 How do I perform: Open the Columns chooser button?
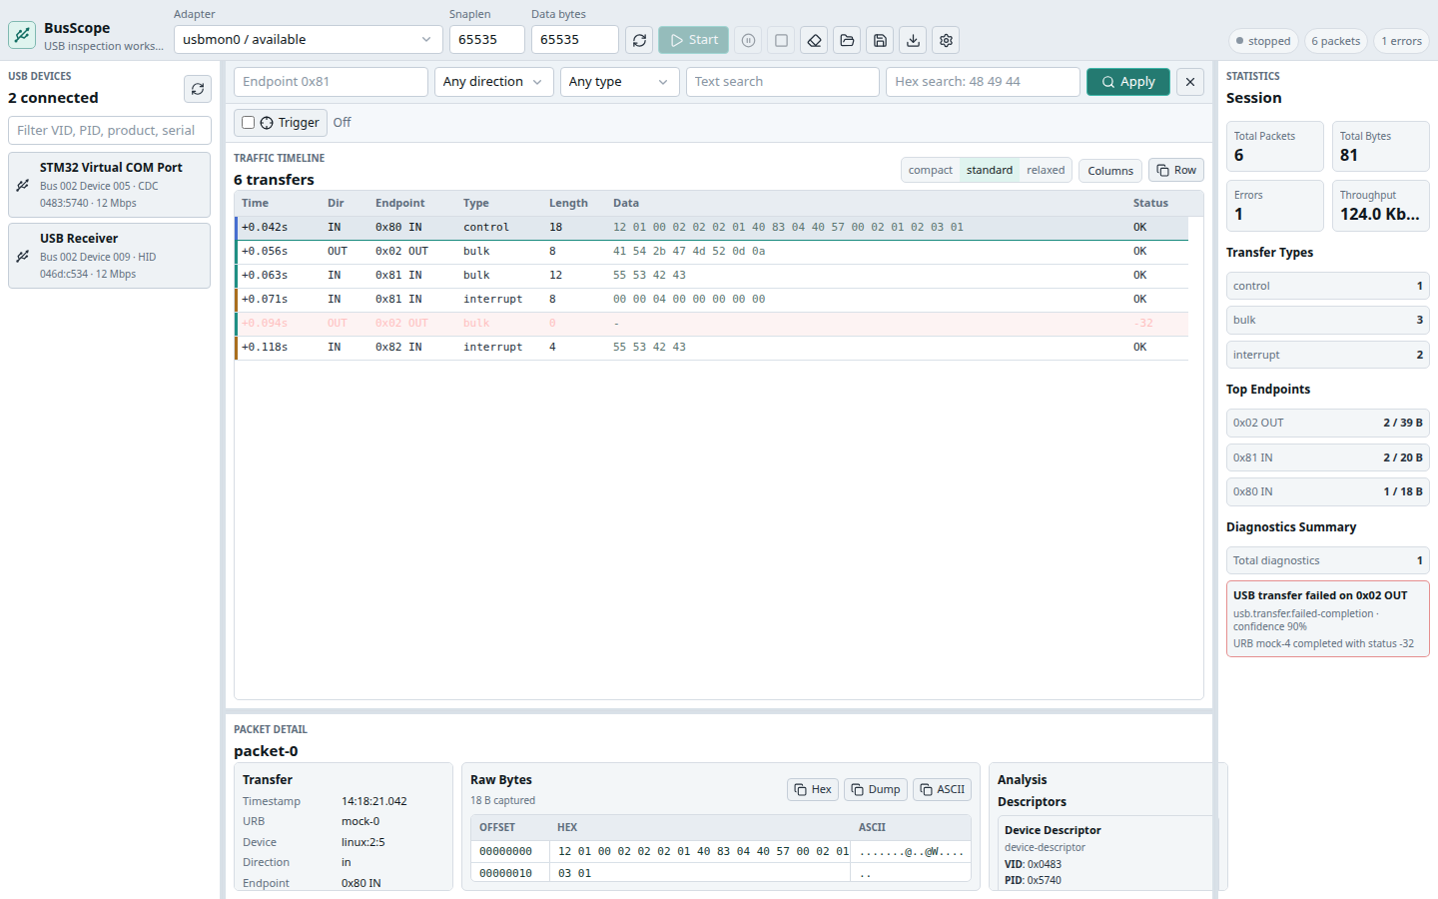[1110, 171]
